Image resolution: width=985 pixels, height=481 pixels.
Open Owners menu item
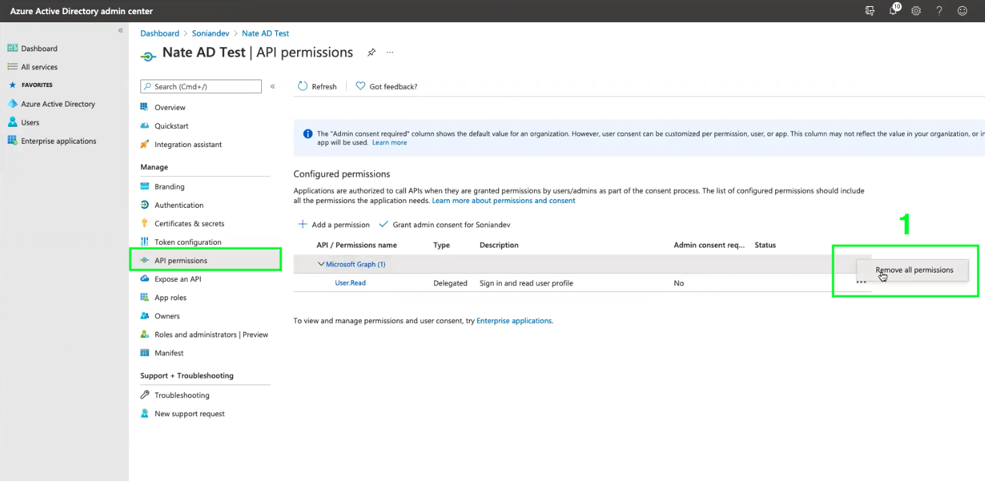[167, 316]
